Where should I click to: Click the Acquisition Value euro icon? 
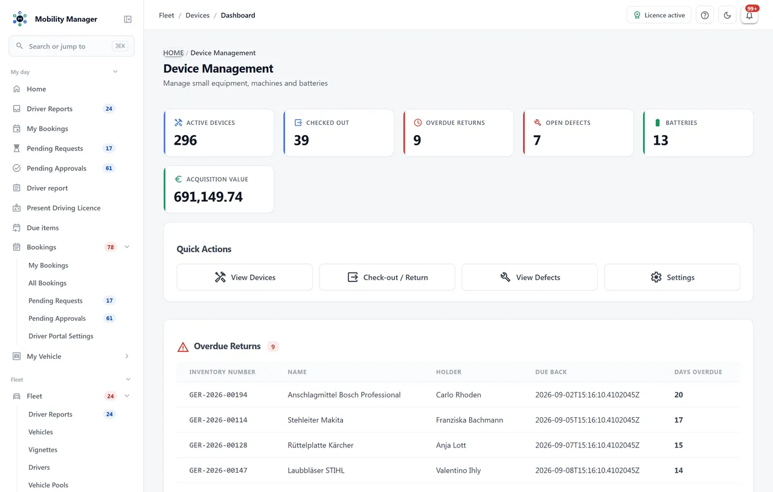tap(178, 179)
